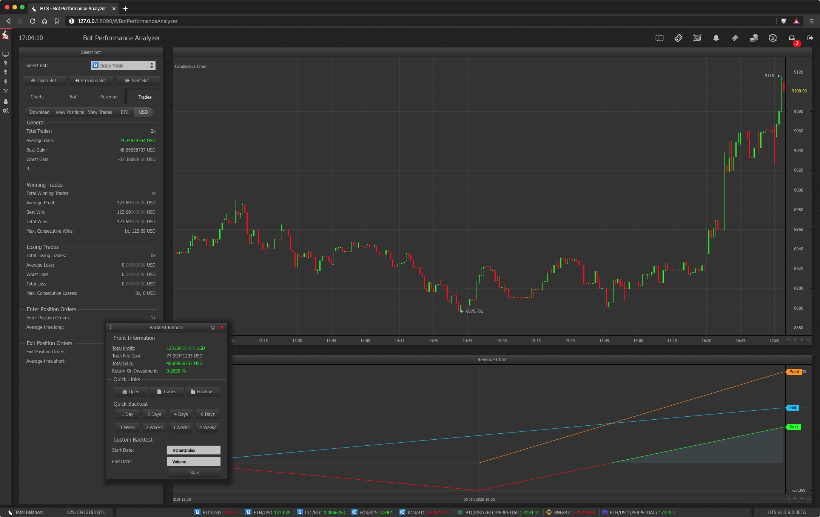The image size is (820, 517).
Task: Toggle currency display to USD
Action: point(143,112)
